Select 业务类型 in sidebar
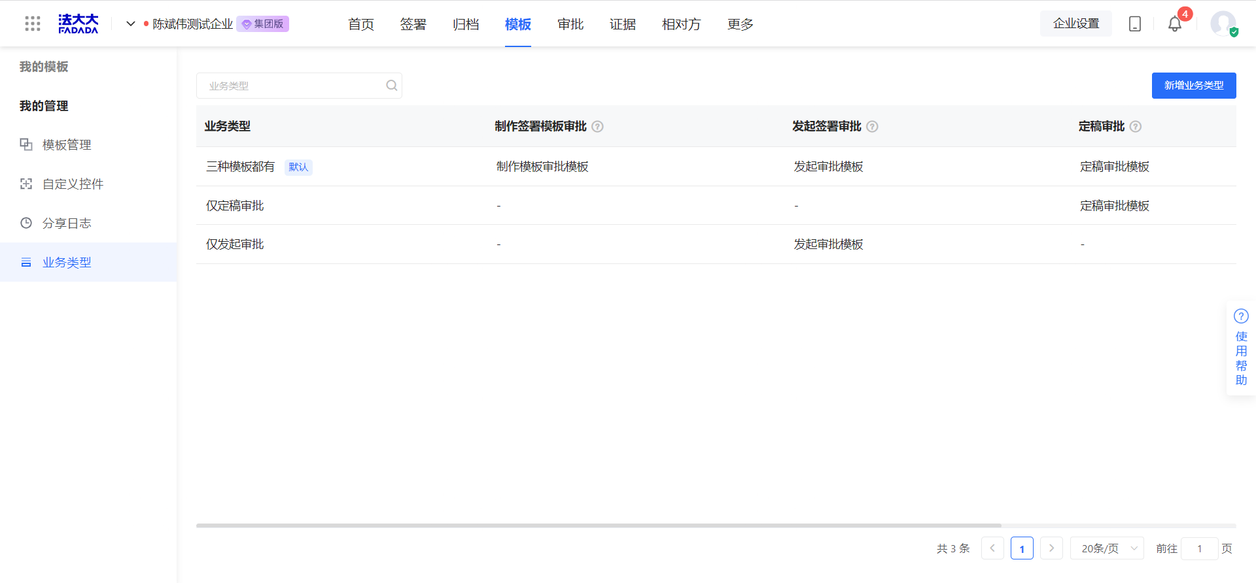Image resolution: width=1256 pixels, height=583 pixels. tap(88, 262)
